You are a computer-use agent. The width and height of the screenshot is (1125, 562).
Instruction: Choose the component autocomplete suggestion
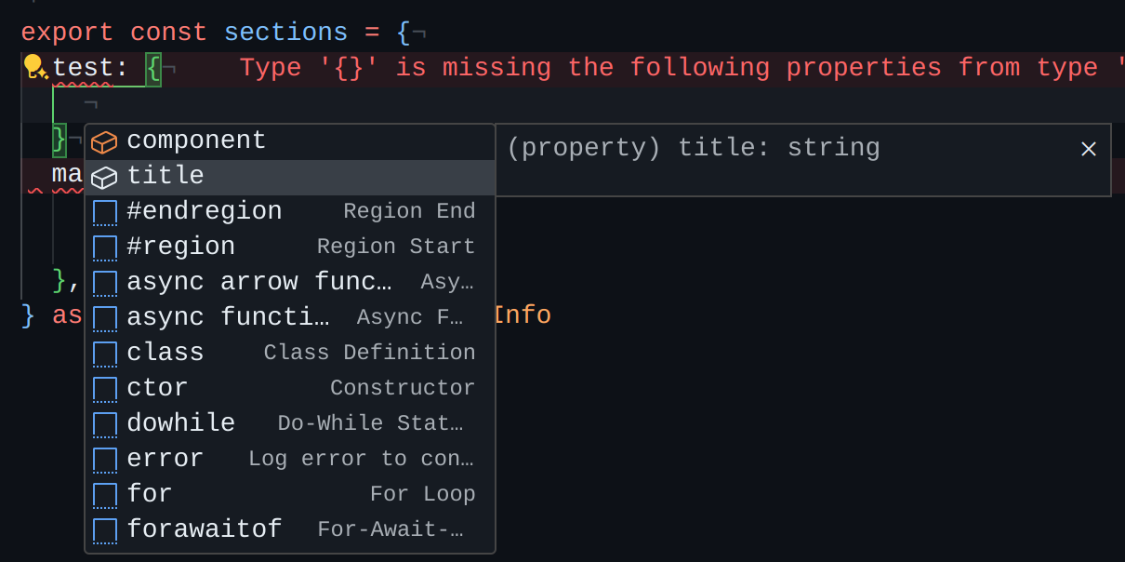point(290,141)
